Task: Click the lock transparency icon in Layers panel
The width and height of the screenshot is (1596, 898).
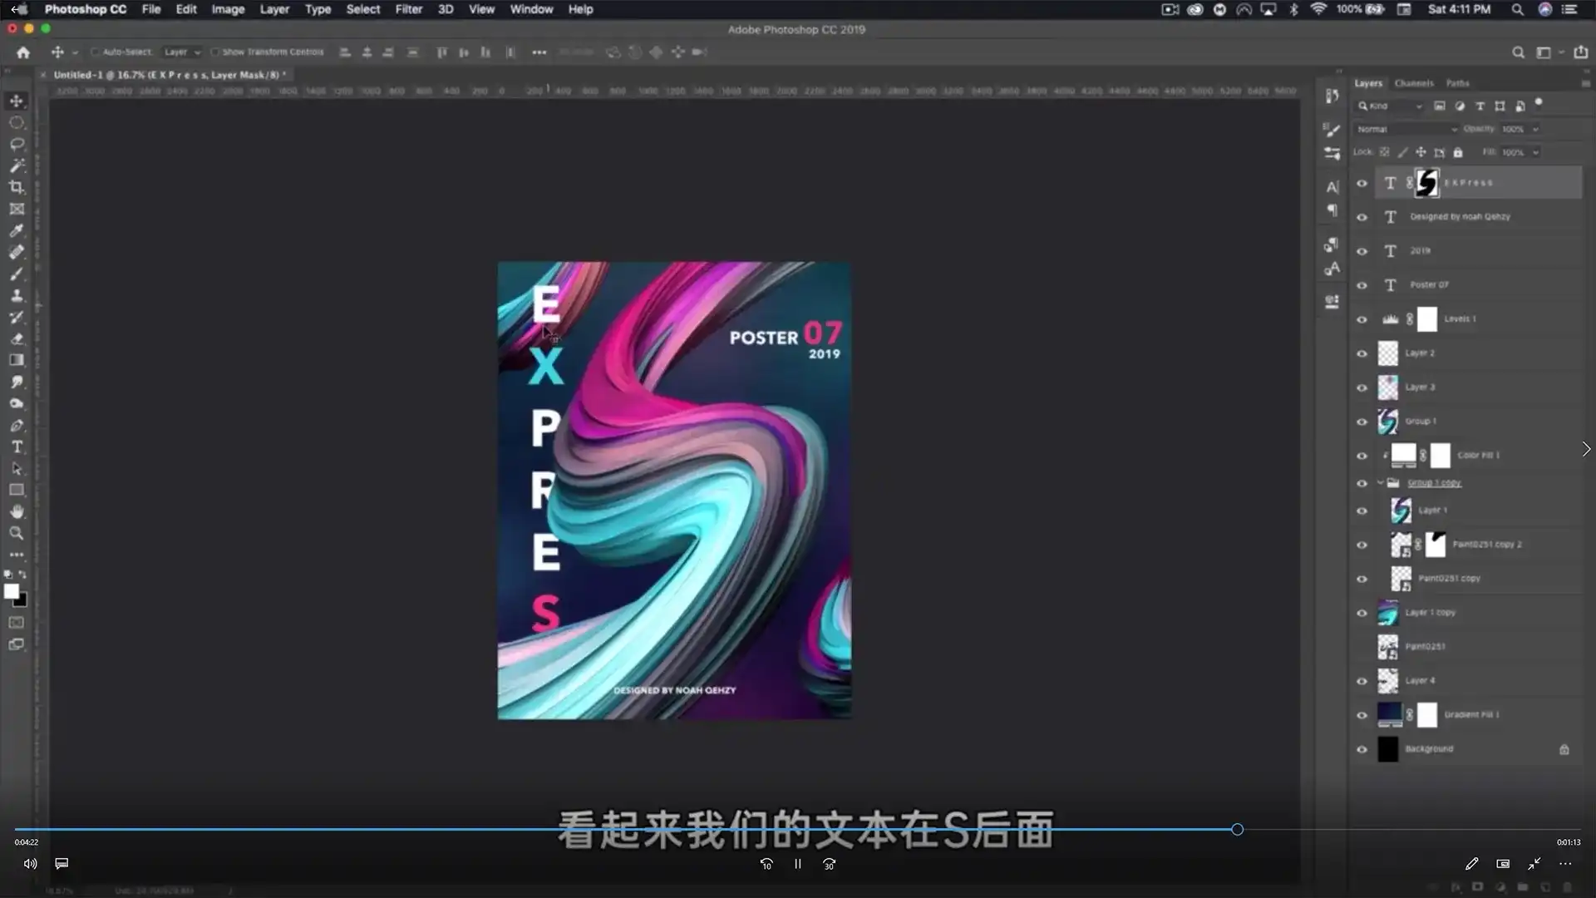Action: point(1384,152)
